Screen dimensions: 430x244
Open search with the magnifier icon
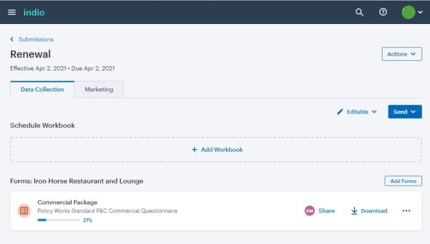click(x=359, y=12)
